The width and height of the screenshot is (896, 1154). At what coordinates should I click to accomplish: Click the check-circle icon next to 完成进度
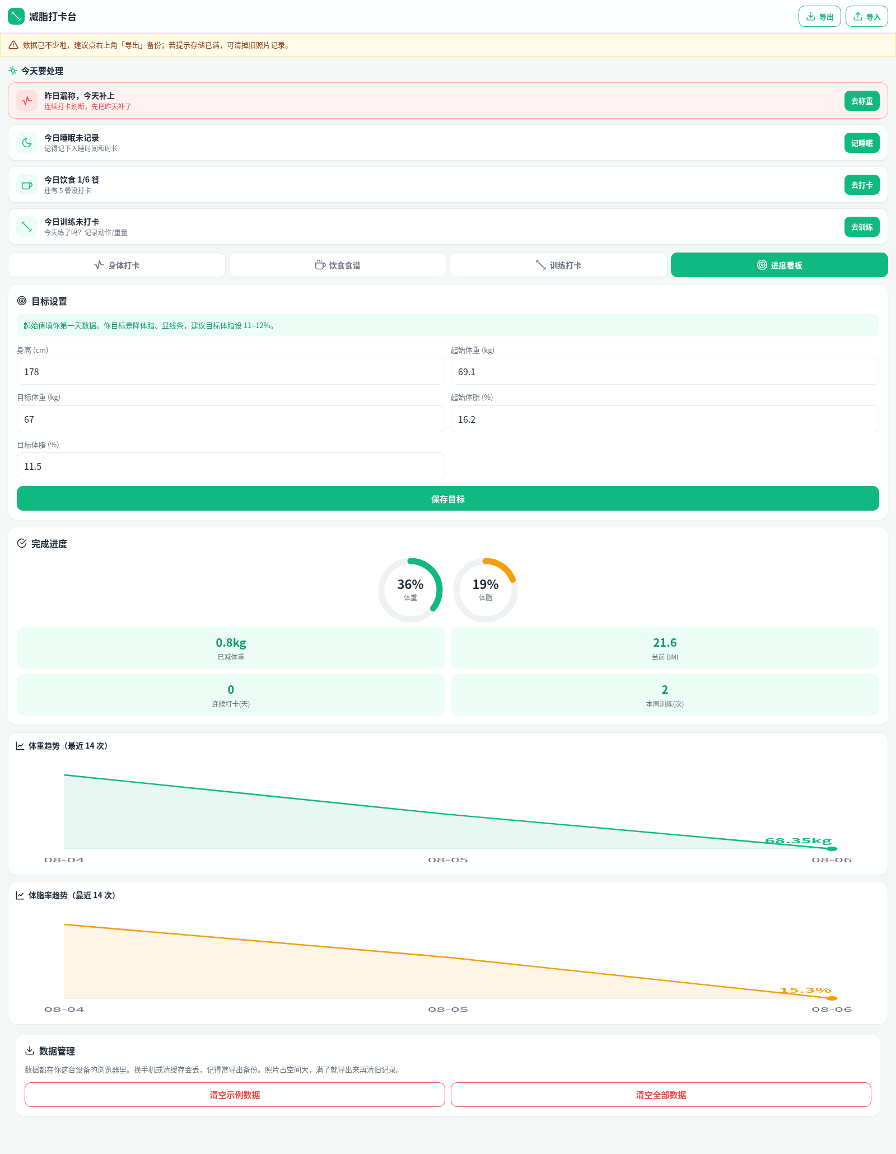[22, 543]
